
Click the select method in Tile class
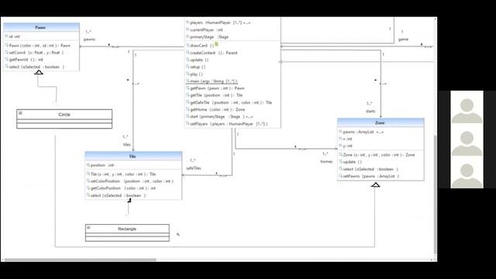click(x=116, y=195)
